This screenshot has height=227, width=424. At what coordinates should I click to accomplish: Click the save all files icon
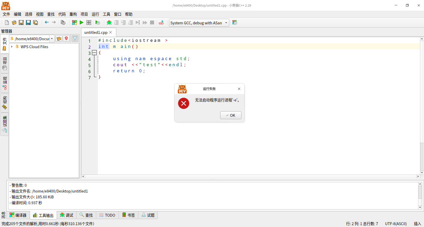tap(36, 23)
